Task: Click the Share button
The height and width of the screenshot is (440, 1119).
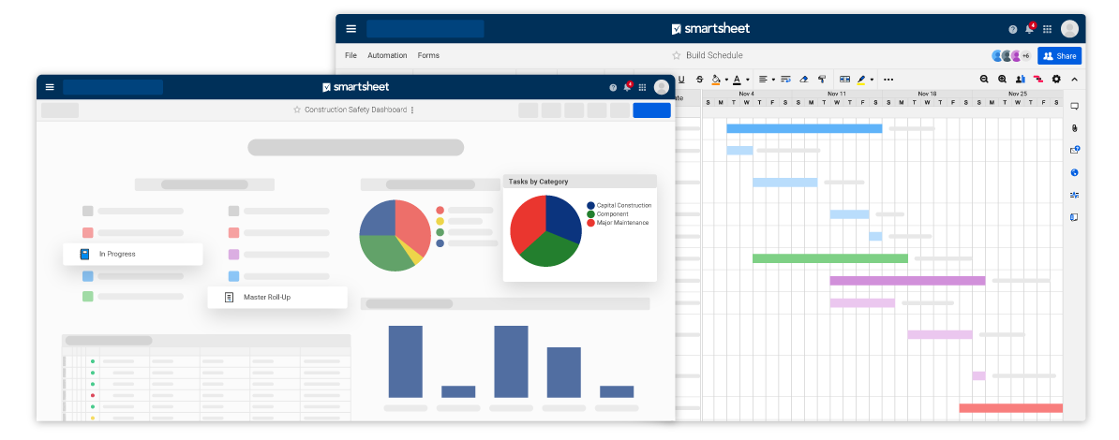Action: (1059, 55)
